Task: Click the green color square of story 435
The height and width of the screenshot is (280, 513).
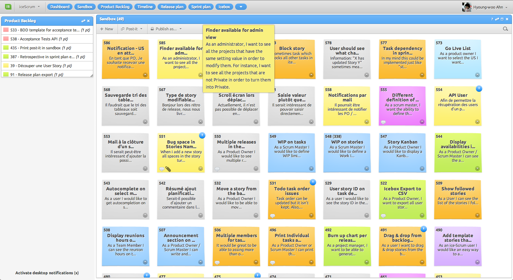Action: click(6, 48)
